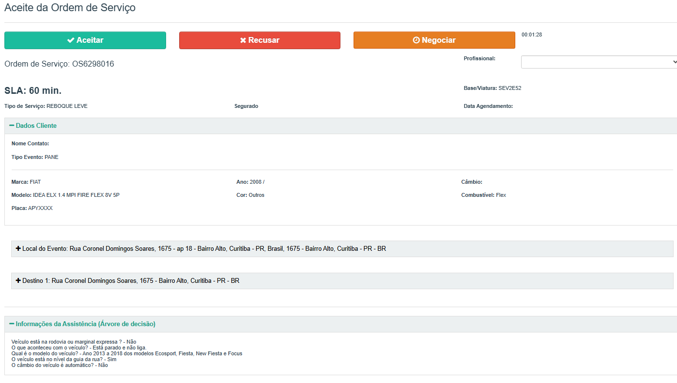The image size is (677, 383).
Task: Click the Combustível: Flex text
Action: (x=484, y=195)
